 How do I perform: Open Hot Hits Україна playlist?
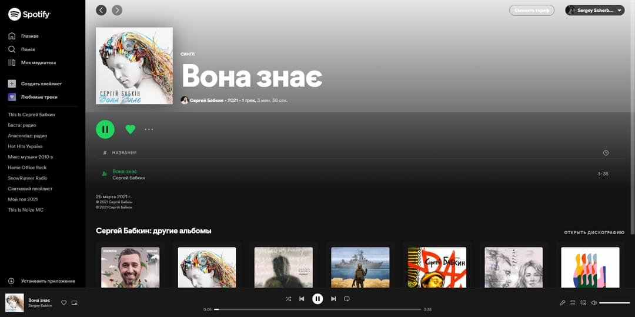pyautogui.click(x=25, y=146)
